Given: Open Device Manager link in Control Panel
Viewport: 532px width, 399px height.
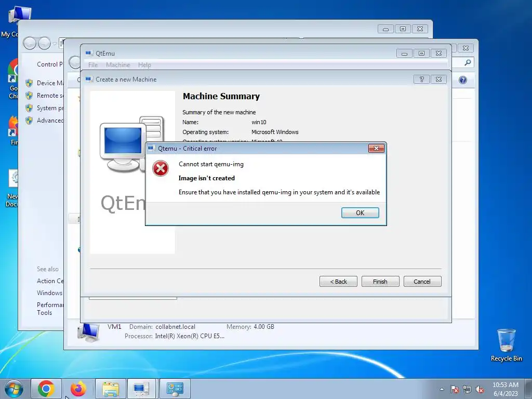Looking at the screenshot, I should (x=49, y=83).
